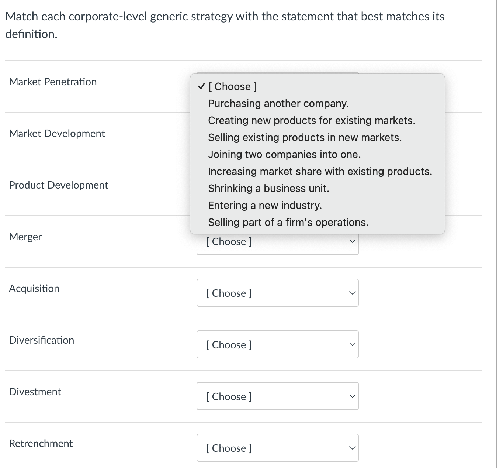
Task: Click the chevron on the Retrenchment dropdown
Action: click(x=352, y=448)
